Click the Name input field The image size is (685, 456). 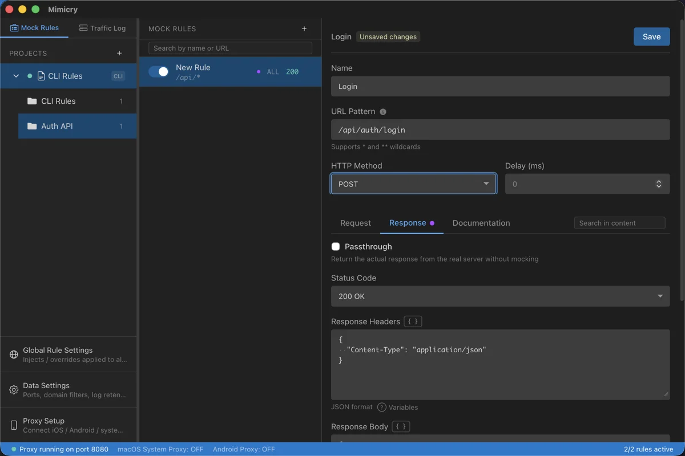(x=500, y=87)
